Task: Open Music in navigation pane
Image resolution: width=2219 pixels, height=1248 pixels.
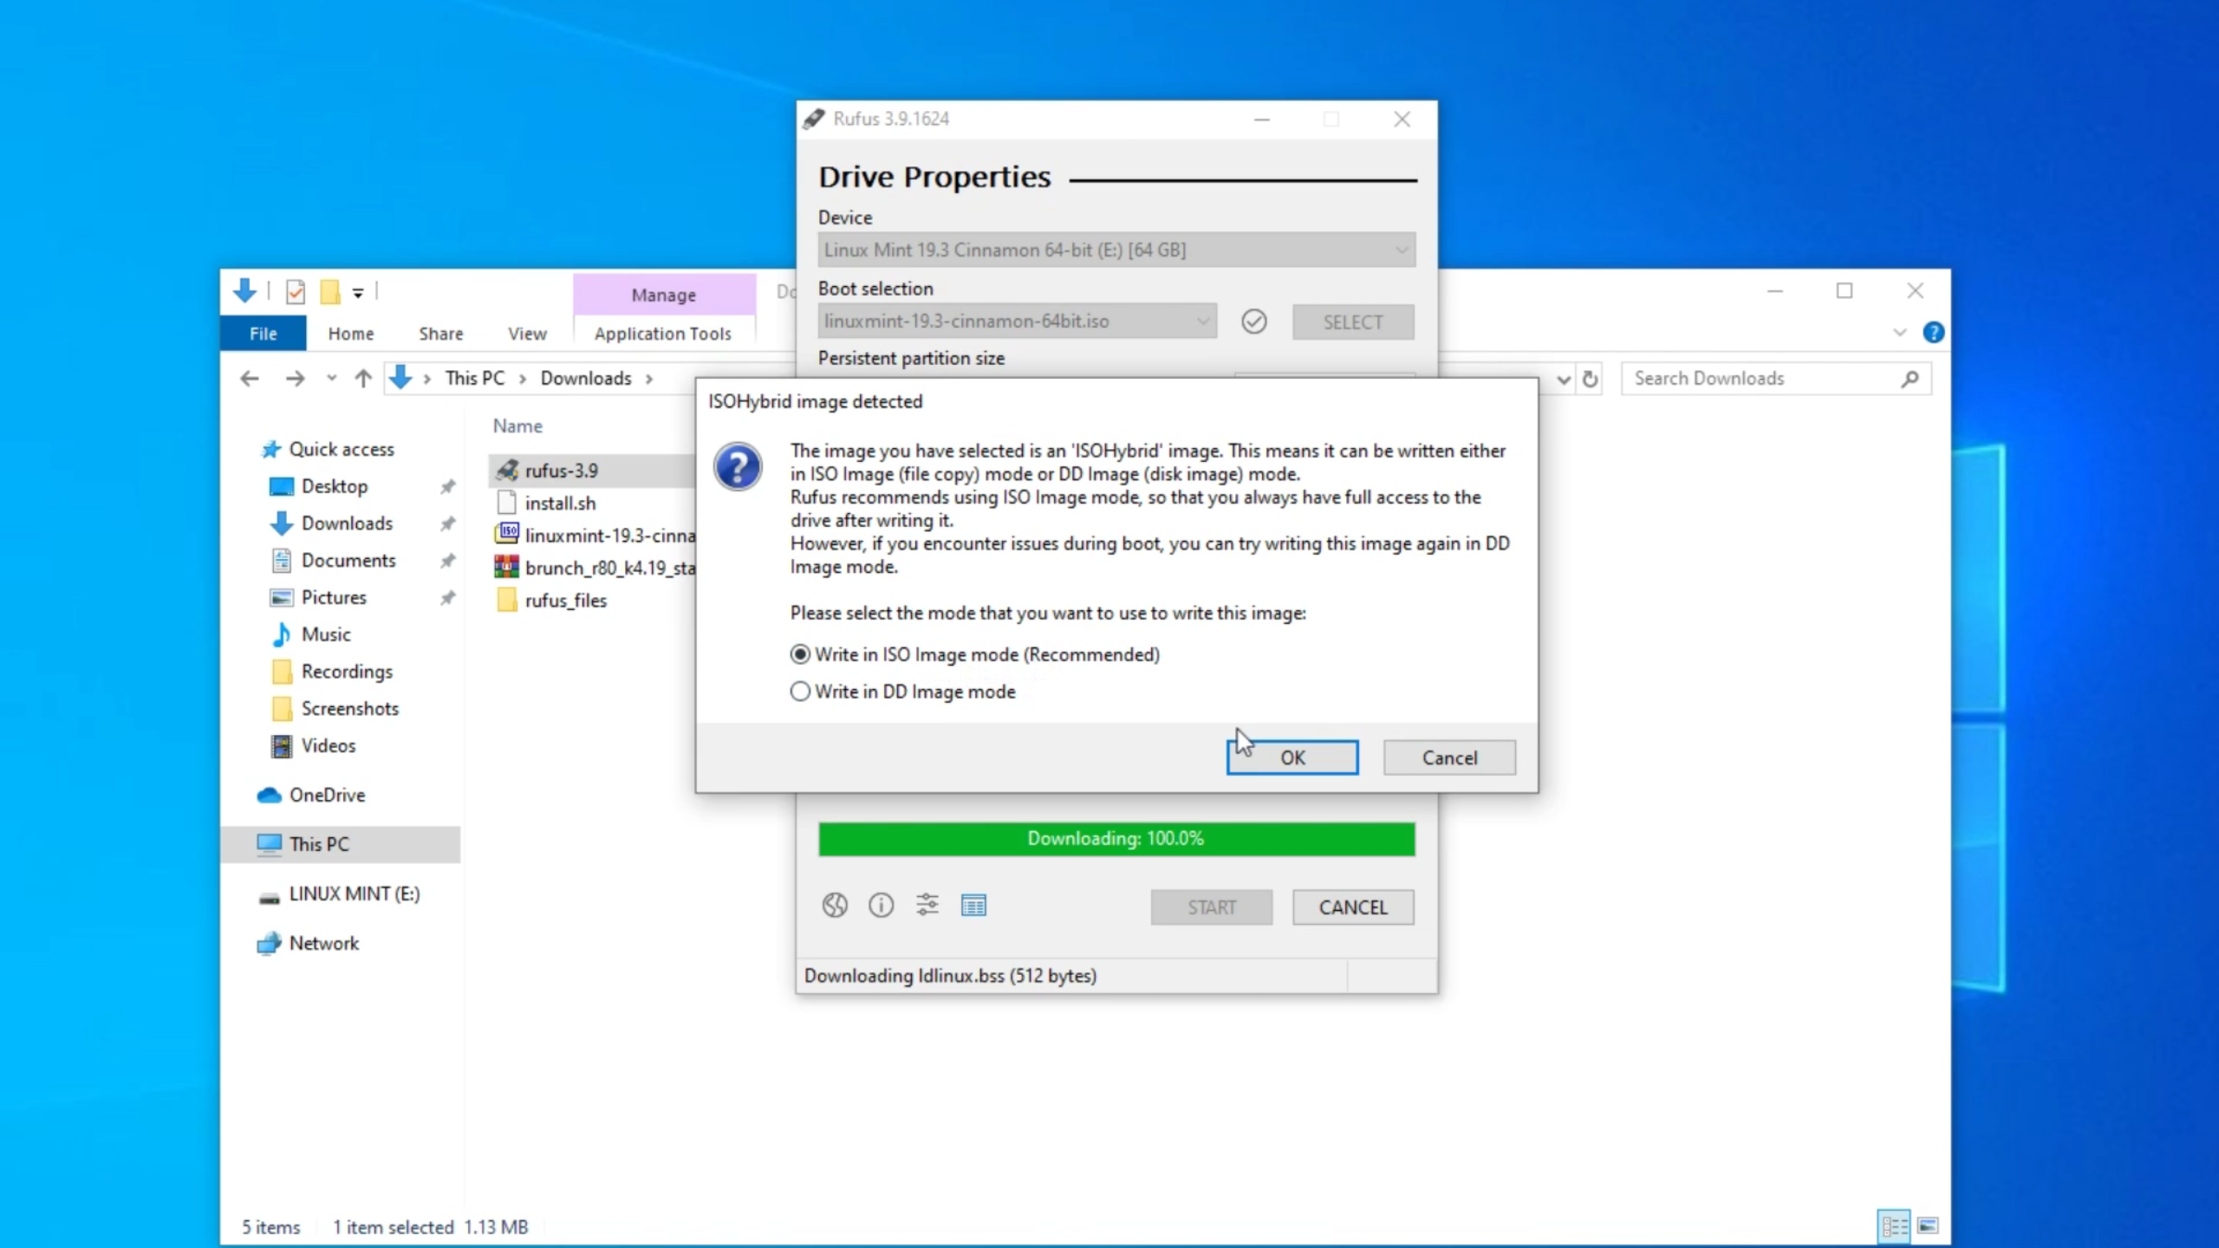Action: (326, 634)
